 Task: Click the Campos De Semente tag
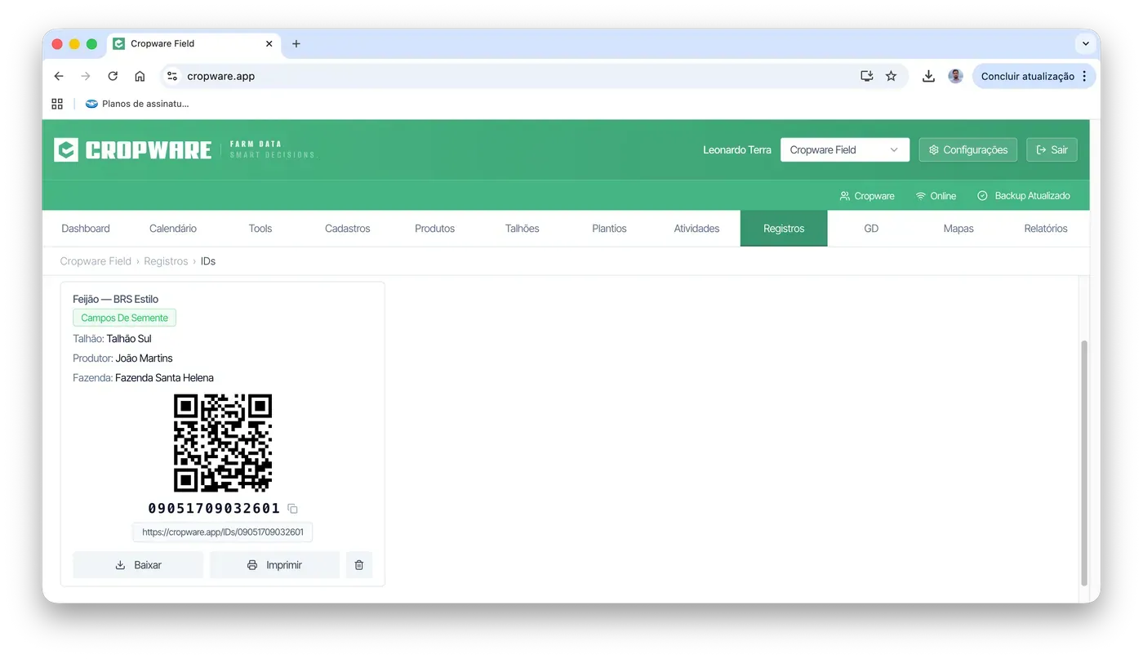point(124,318)
